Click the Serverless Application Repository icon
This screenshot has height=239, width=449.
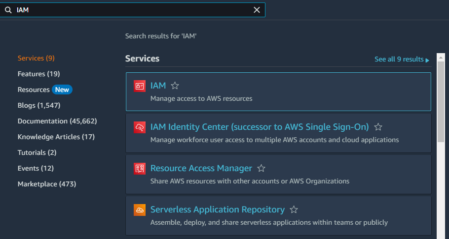(140, 210)
